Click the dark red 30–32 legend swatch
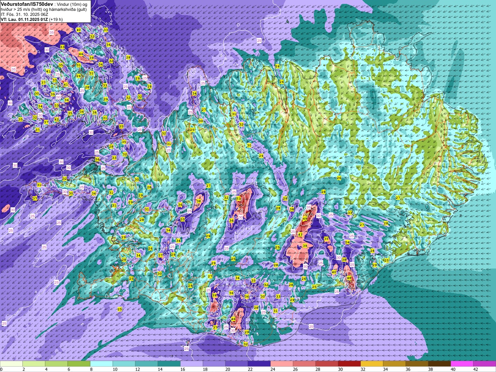This screenshot has width=496, height=372. [349, 364]
